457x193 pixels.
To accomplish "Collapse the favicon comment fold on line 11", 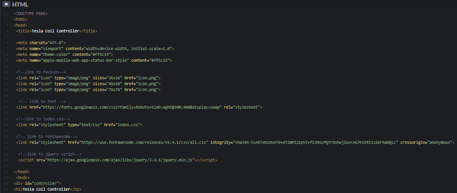I will point(11,72).
